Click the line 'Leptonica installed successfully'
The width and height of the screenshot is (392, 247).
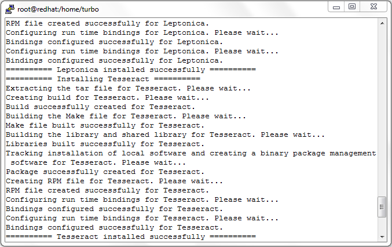click(x=131, y=70)
